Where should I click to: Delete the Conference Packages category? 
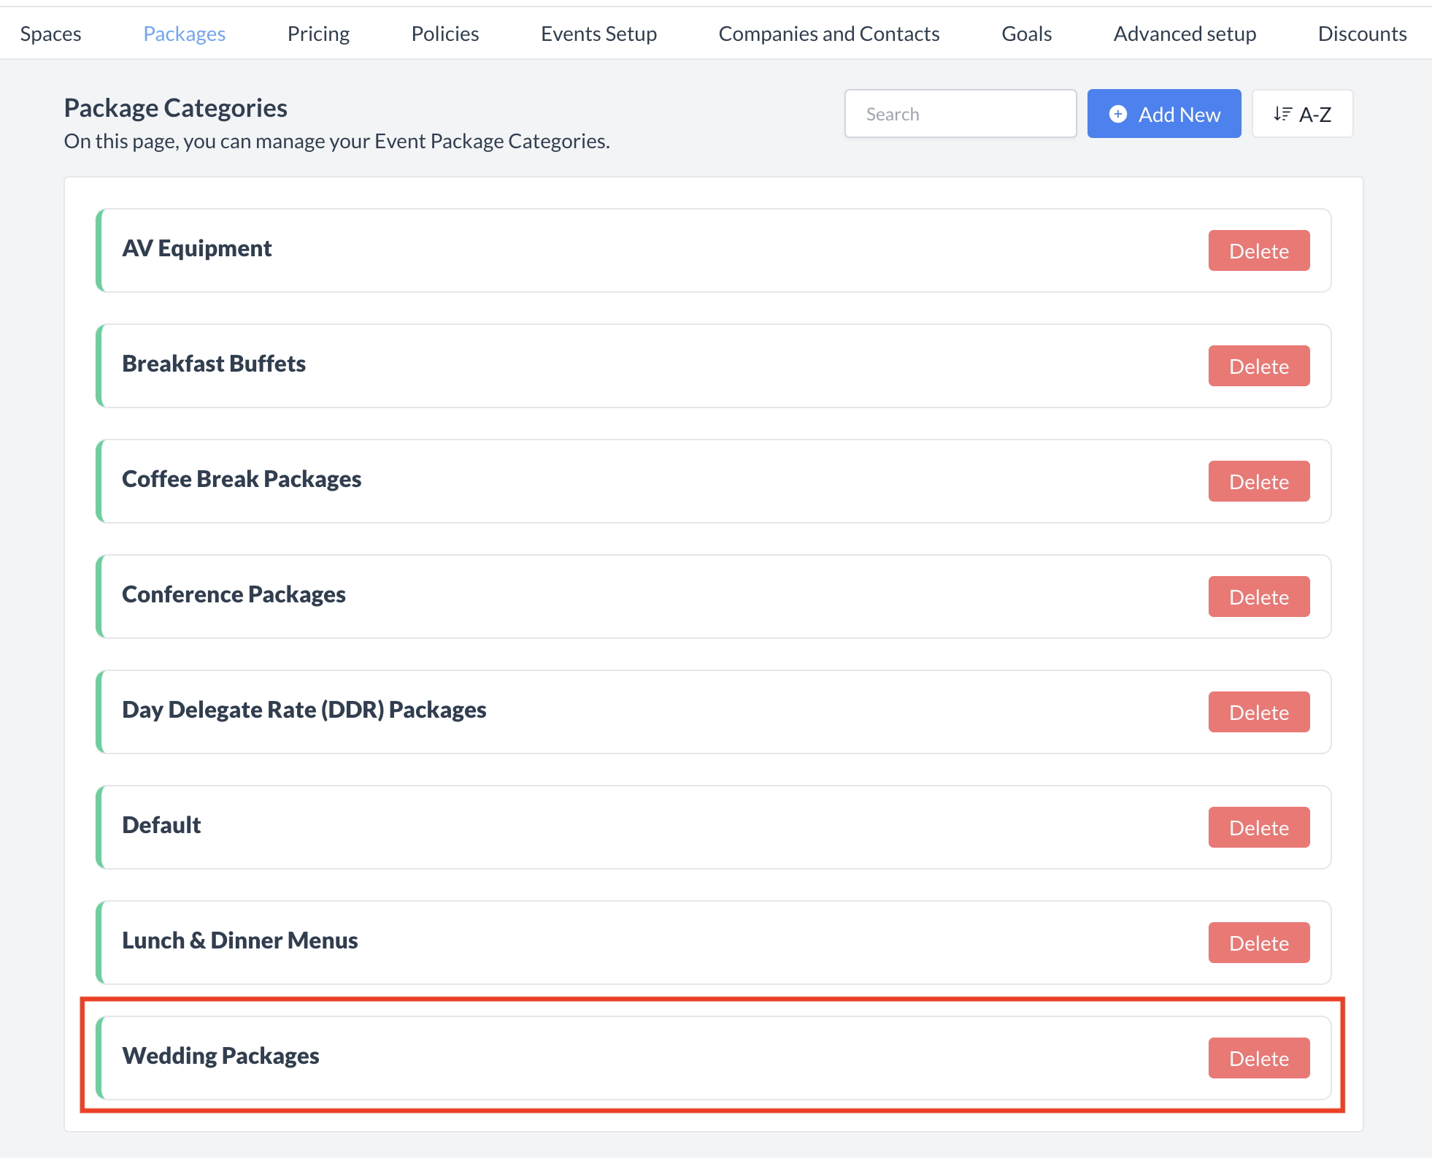[x=1258, y=597]
